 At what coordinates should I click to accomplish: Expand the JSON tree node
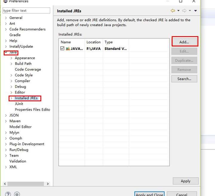click(6, 115)
